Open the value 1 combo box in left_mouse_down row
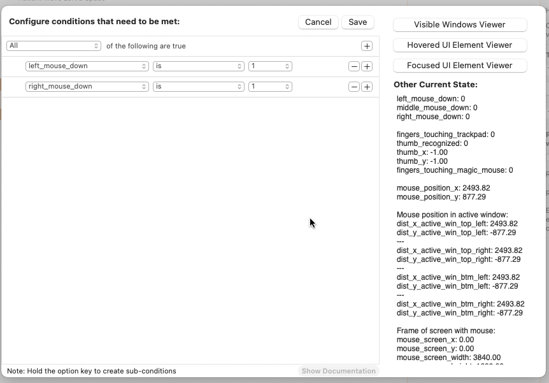Viewport: 549px width, 383px height. tap(270, 66)
